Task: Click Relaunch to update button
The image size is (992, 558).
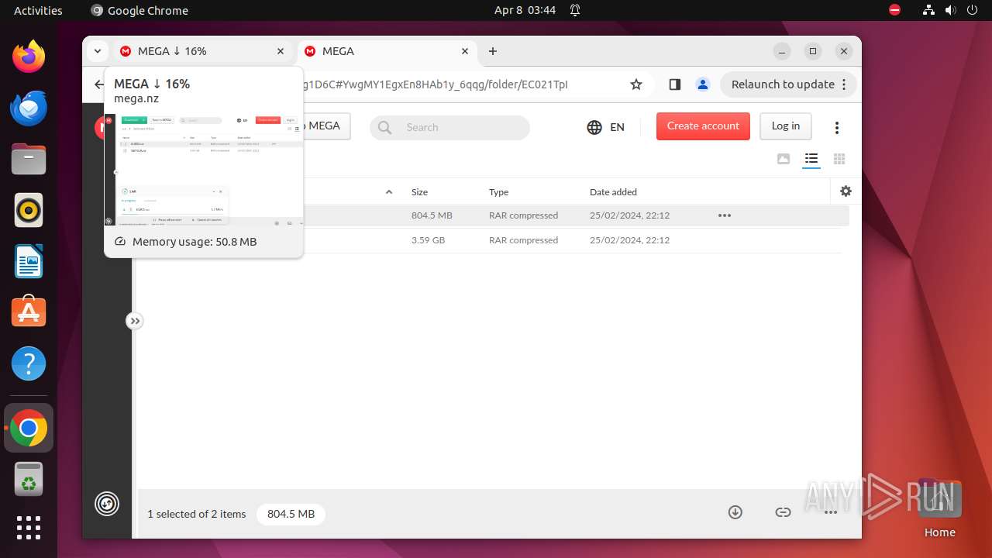Action: pos(789,84)
